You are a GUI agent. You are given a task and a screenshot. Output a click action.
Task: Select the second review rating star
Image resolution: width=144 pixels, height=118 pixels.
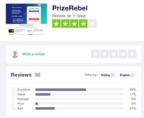pos(105,54)
